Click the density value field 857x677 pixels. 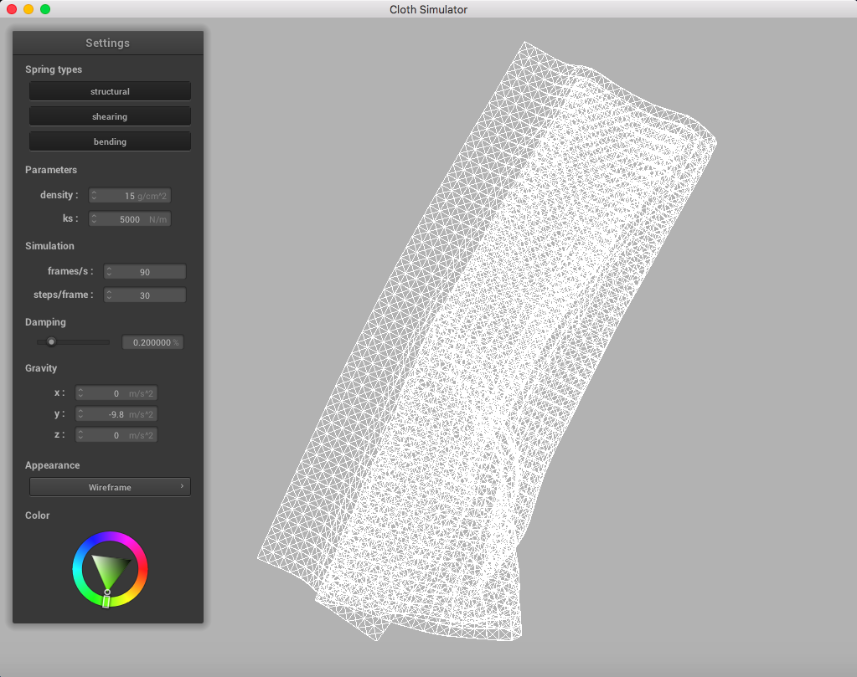click(x=130, y=196)
